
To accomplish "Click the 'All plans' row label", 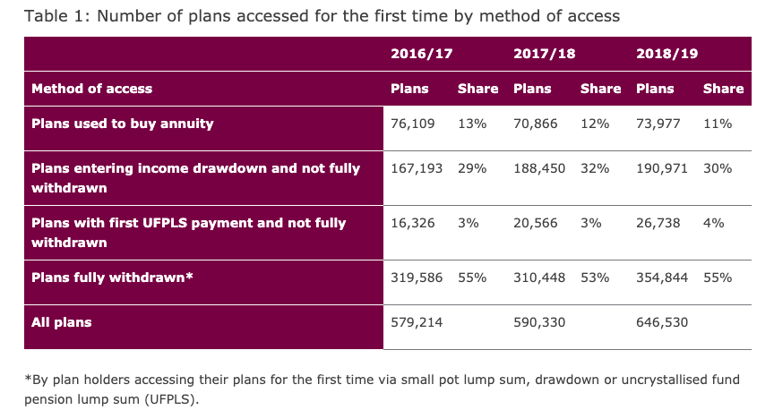I will click(x=61, y=322).
